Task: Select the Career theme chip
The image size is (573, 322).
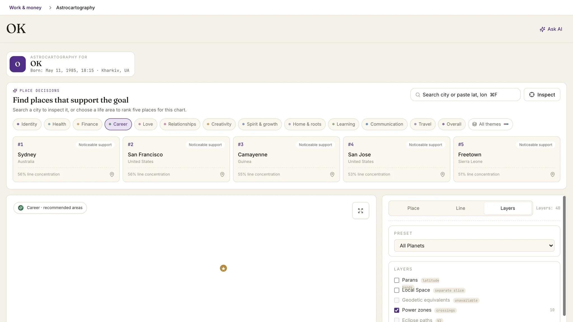Action: 118,124
